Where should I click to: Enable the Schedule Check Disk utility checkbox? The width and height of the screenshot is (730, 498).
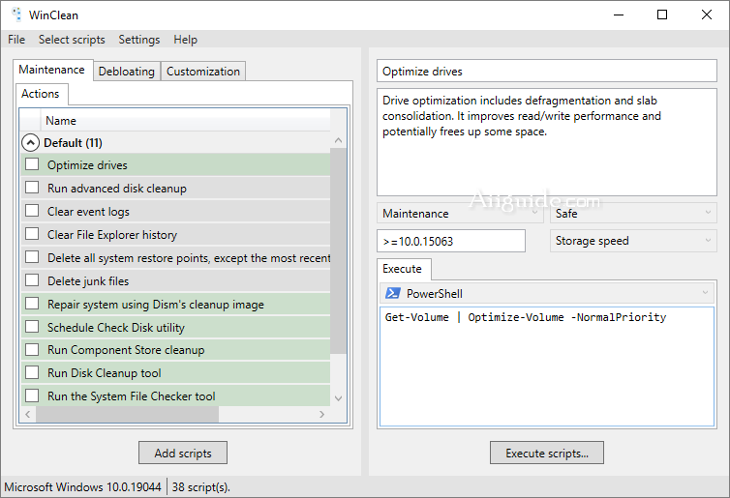[32, 327]
